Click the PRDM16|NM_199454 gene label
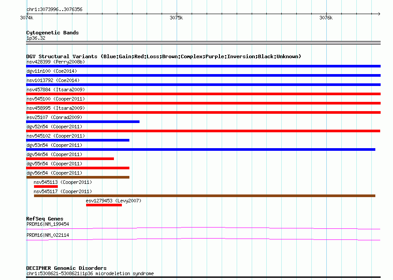This screenshot has height=280, width=393. 48,224
